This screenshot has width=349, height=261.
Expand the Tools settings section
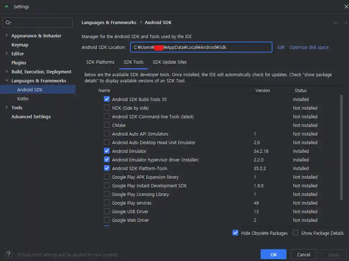pos(7,107)
